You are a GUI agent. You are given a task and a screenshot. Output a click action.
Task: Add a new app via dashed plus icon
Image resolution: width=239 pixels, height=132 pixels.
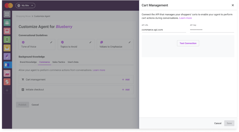coord(7,90)
